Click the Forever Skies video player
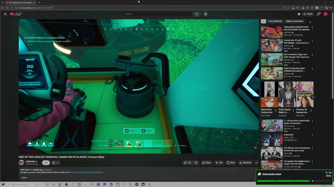Viewport: 334px width, 187px height. (139, 86)
